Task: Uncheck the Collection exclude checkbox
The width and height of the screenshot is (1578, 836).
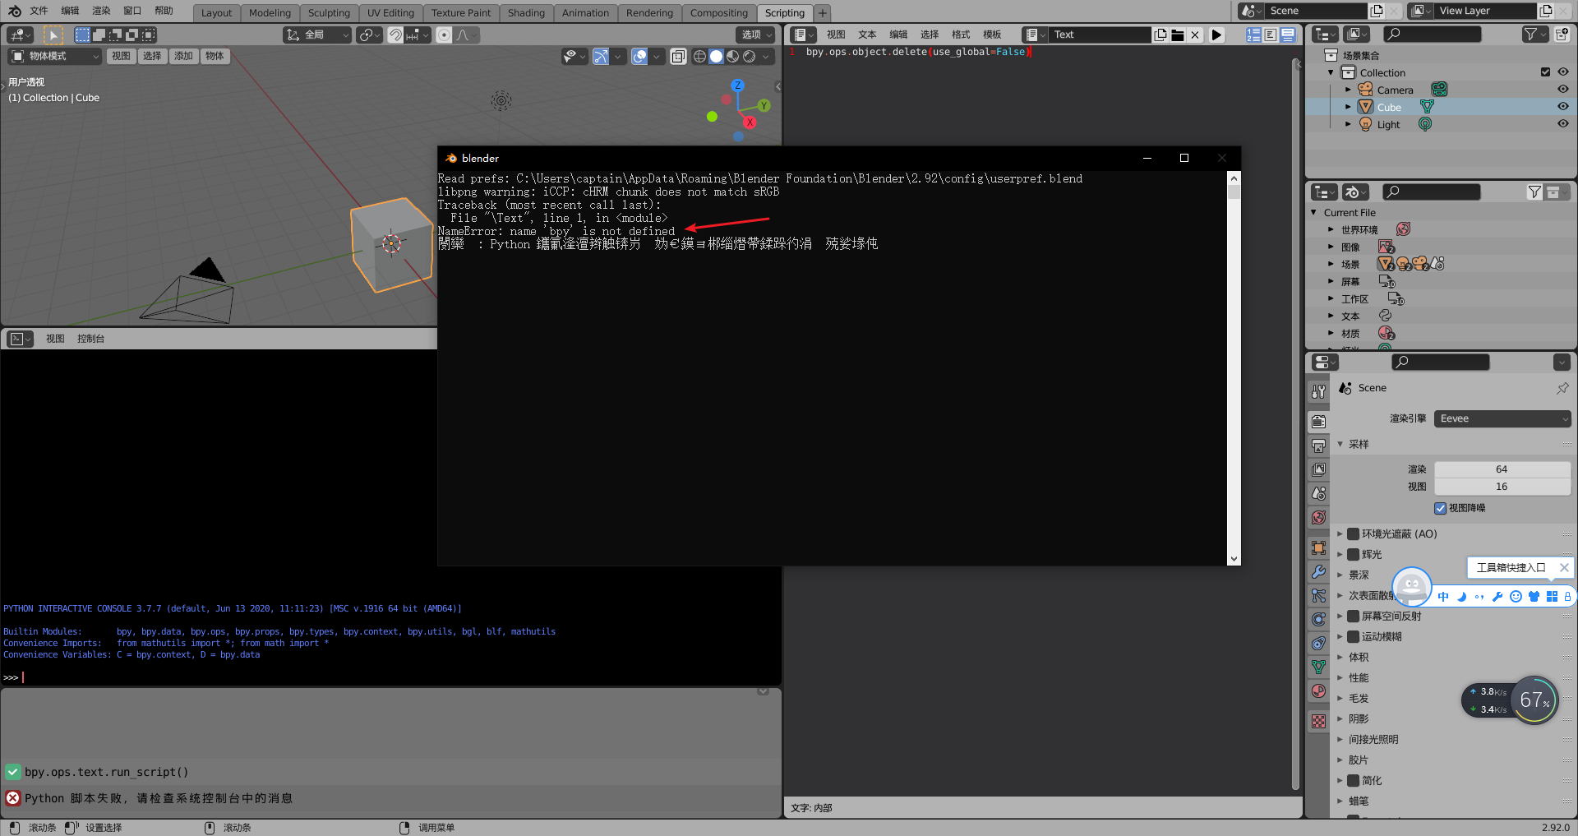Action: (x=1545, y=72)
